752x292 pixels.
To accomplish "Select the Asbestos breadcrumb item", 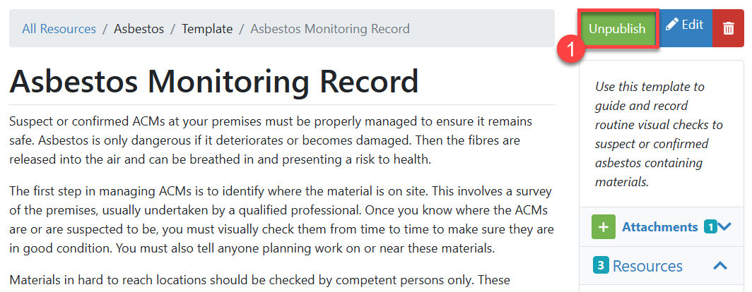I will 139,29.
